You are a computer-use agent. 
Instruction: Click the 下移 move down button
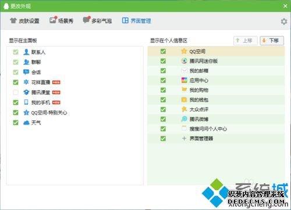click(272, 41)
